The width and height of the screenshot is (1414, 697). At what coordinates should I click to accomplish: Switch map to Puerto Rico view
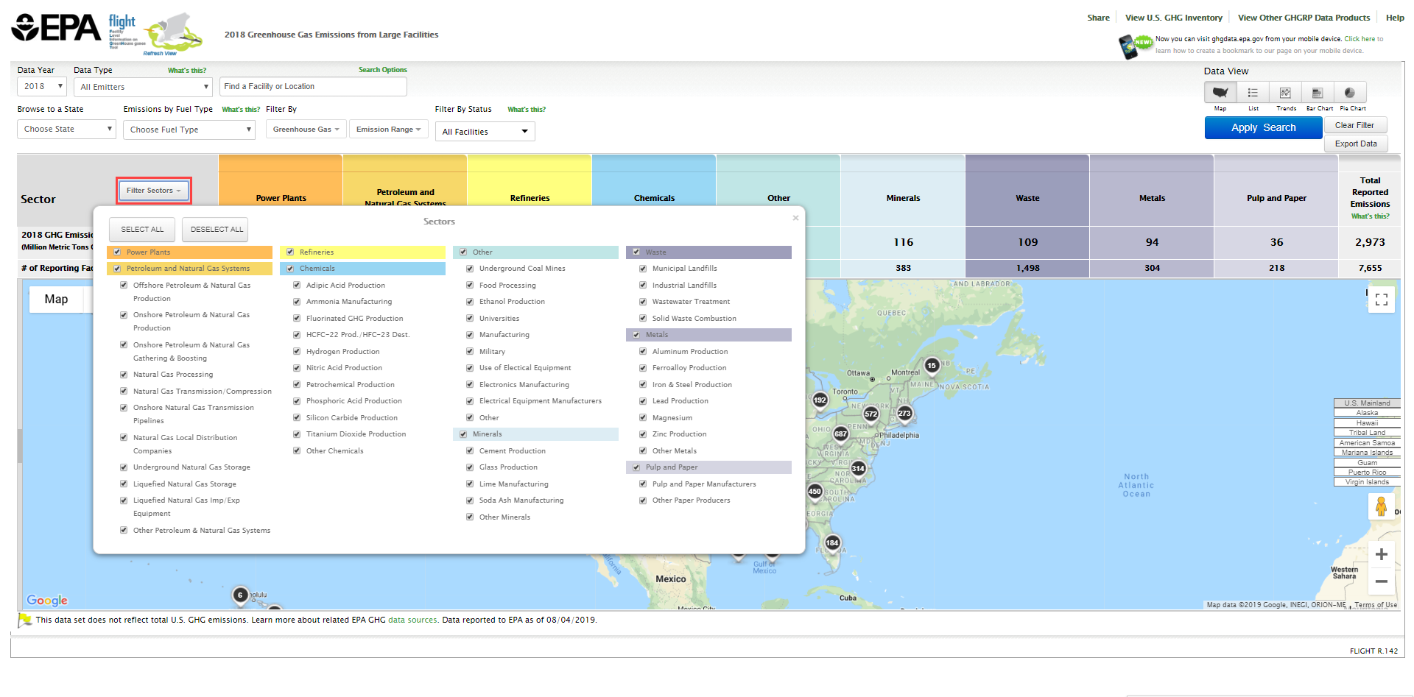tap(1367, 473)
